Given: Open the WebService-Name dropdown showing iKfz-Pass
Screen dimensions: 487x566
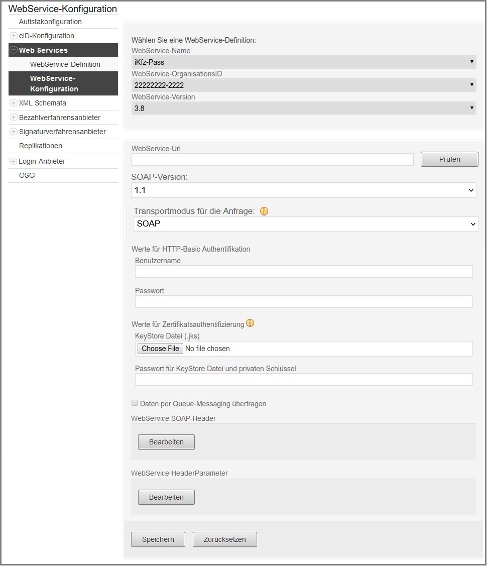Looking at the screenshot, I should [304, 62].
